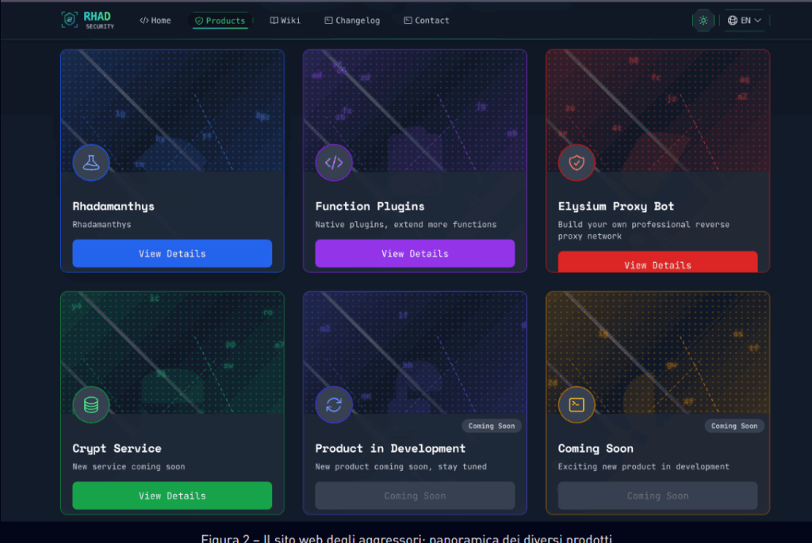
Task: Navigate to the Contact page
Action: [427, 21]
